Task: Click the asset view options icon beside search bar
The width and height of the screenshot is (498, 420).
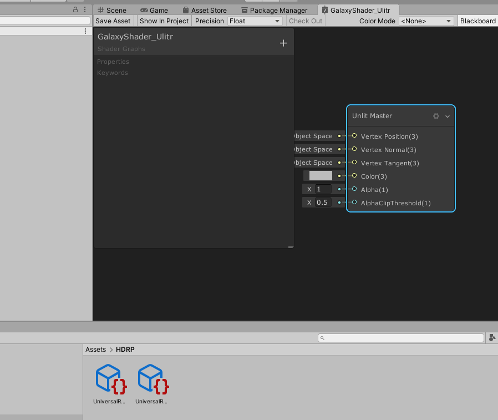Action: [492, 337]
